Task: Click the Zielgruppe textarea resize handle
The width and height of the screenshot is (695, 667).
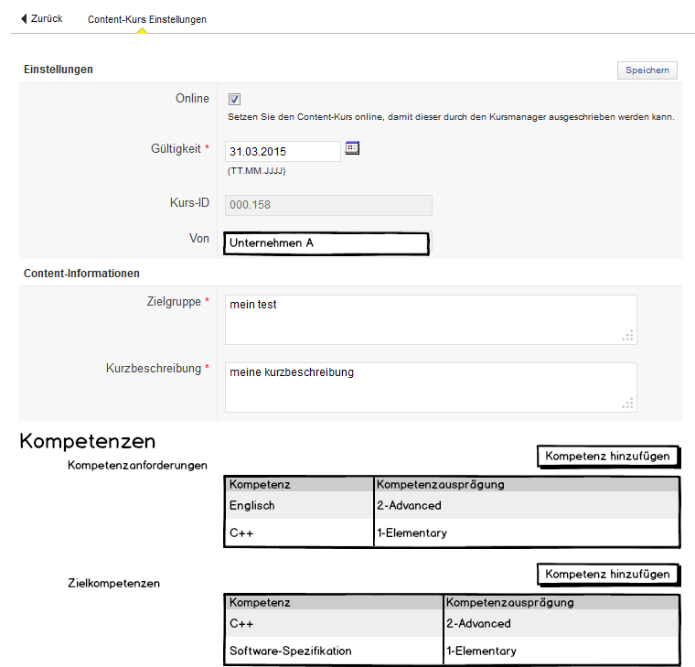Action: pyautogui.click(x=627, y=336)
